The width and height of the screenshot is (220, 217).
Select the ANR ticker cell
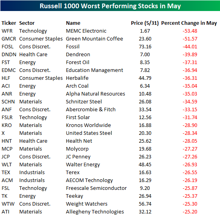(x=7, y=94)
